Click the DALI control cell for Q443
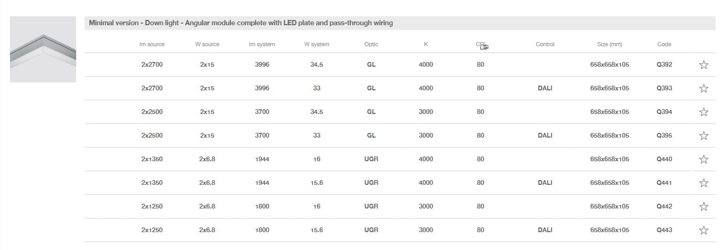 (x=545, y=230)
